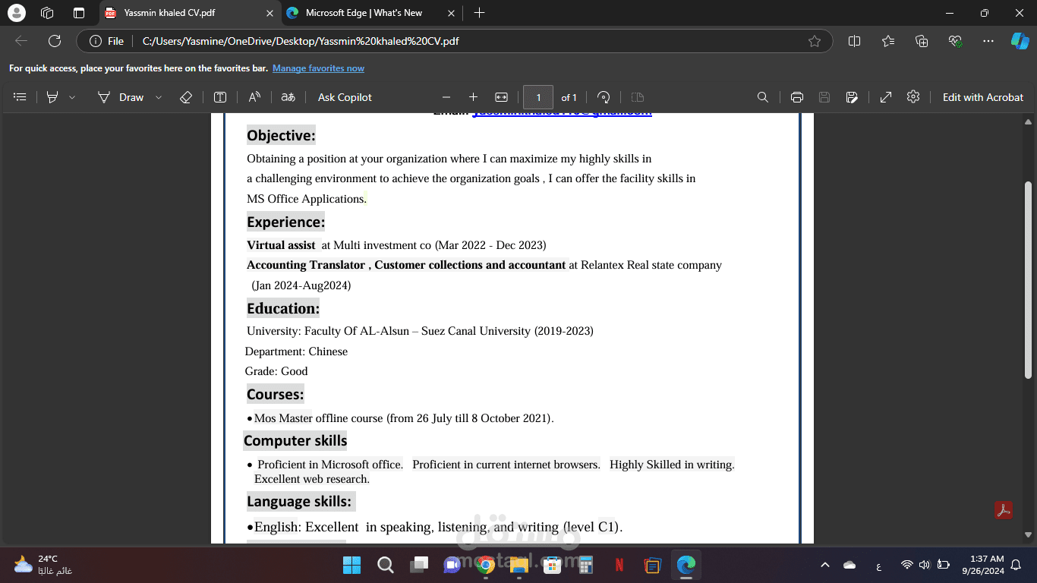Click the Translate icon in PDF toolbar
Screen dimensions: 1037x583
[288, 97]
